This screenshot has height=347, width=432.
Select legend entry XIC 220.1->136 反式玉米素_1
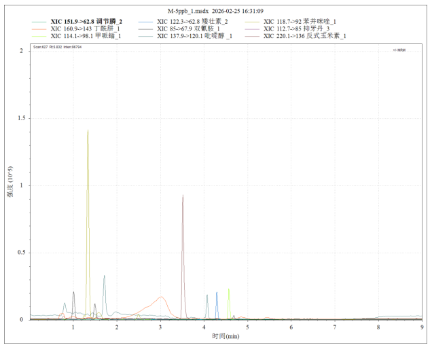pos(305,36)
